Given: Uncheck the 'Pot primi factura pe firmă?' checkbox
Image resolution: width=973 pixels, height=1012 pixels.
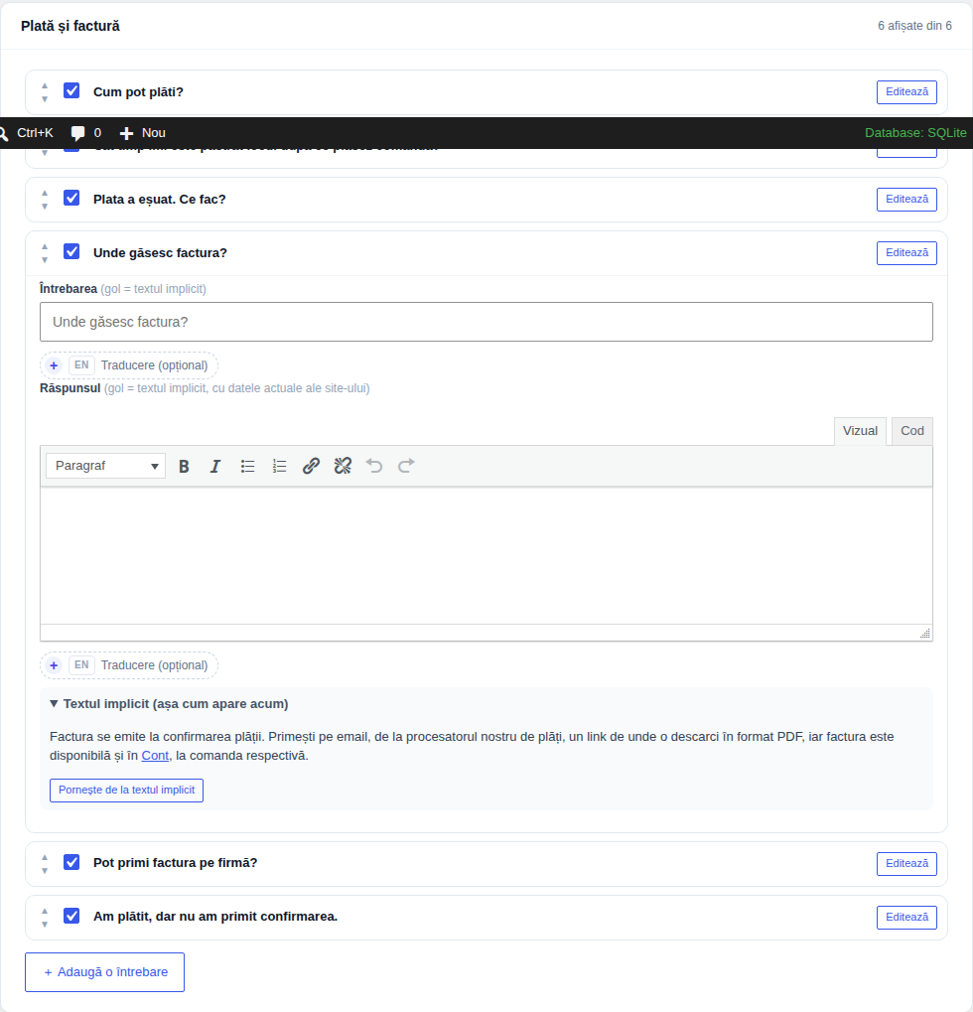Looking at the screenshot, I should click(x=71, y=862).
